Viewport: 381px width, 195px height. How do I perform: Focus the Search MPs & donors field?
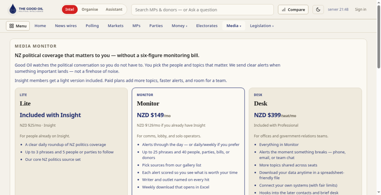(202, 10)
